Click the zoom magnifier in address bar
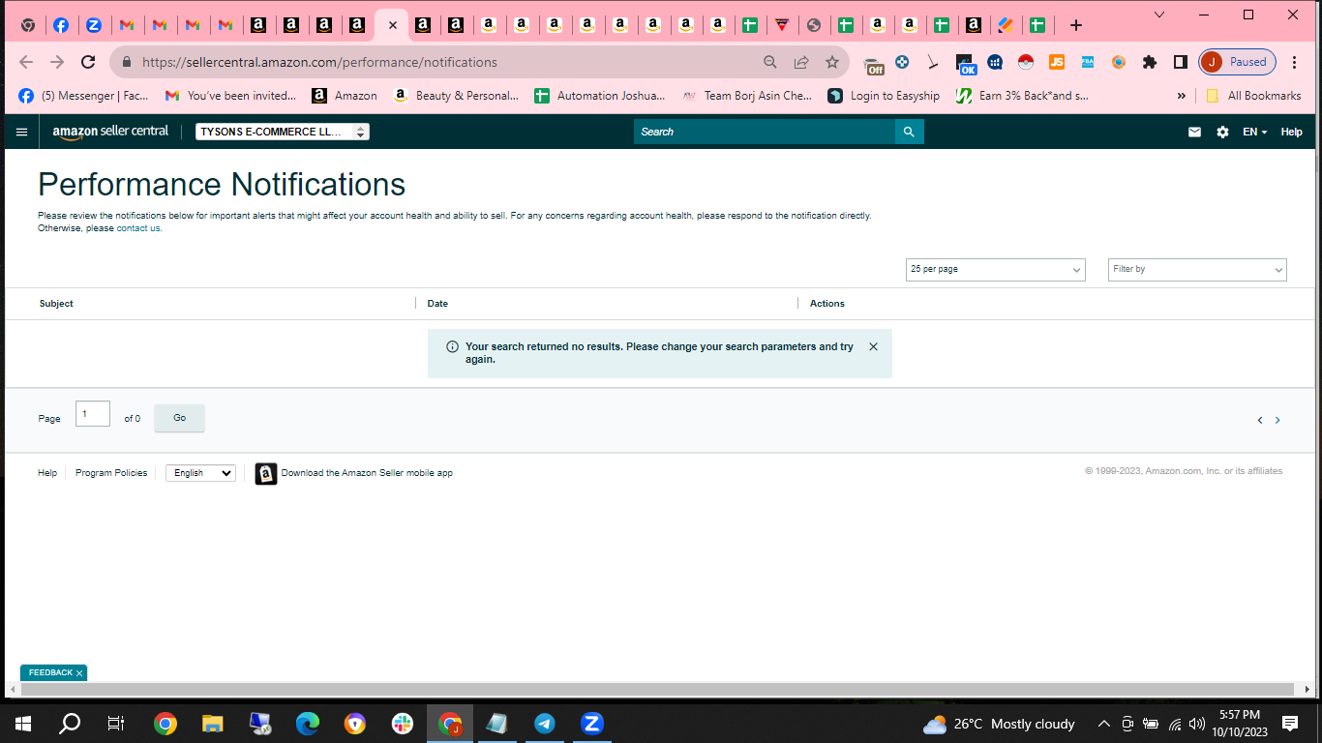The width and height of the screenshot is (1322, 743). pyautogui.click(x=770, y=62)
